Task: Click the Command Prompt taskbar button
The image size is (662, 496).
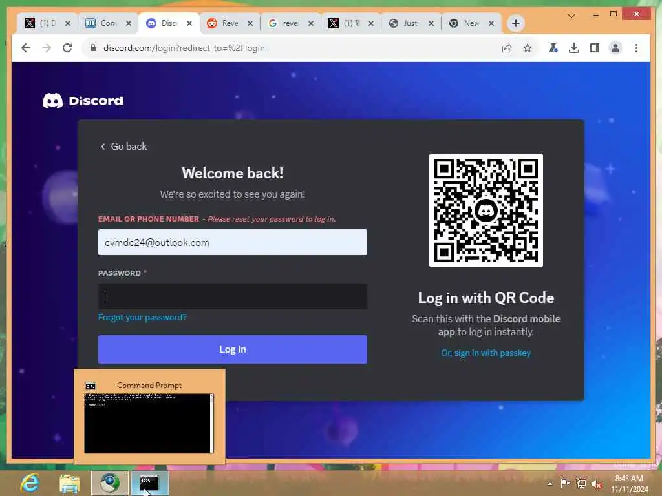Action: 149,483
